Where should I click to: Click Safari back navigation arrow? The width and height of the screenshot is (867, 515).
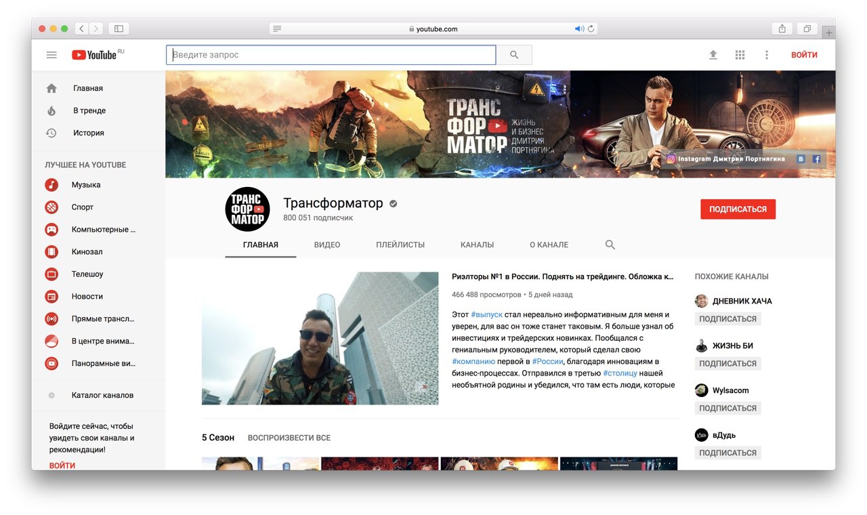(82, 28)
